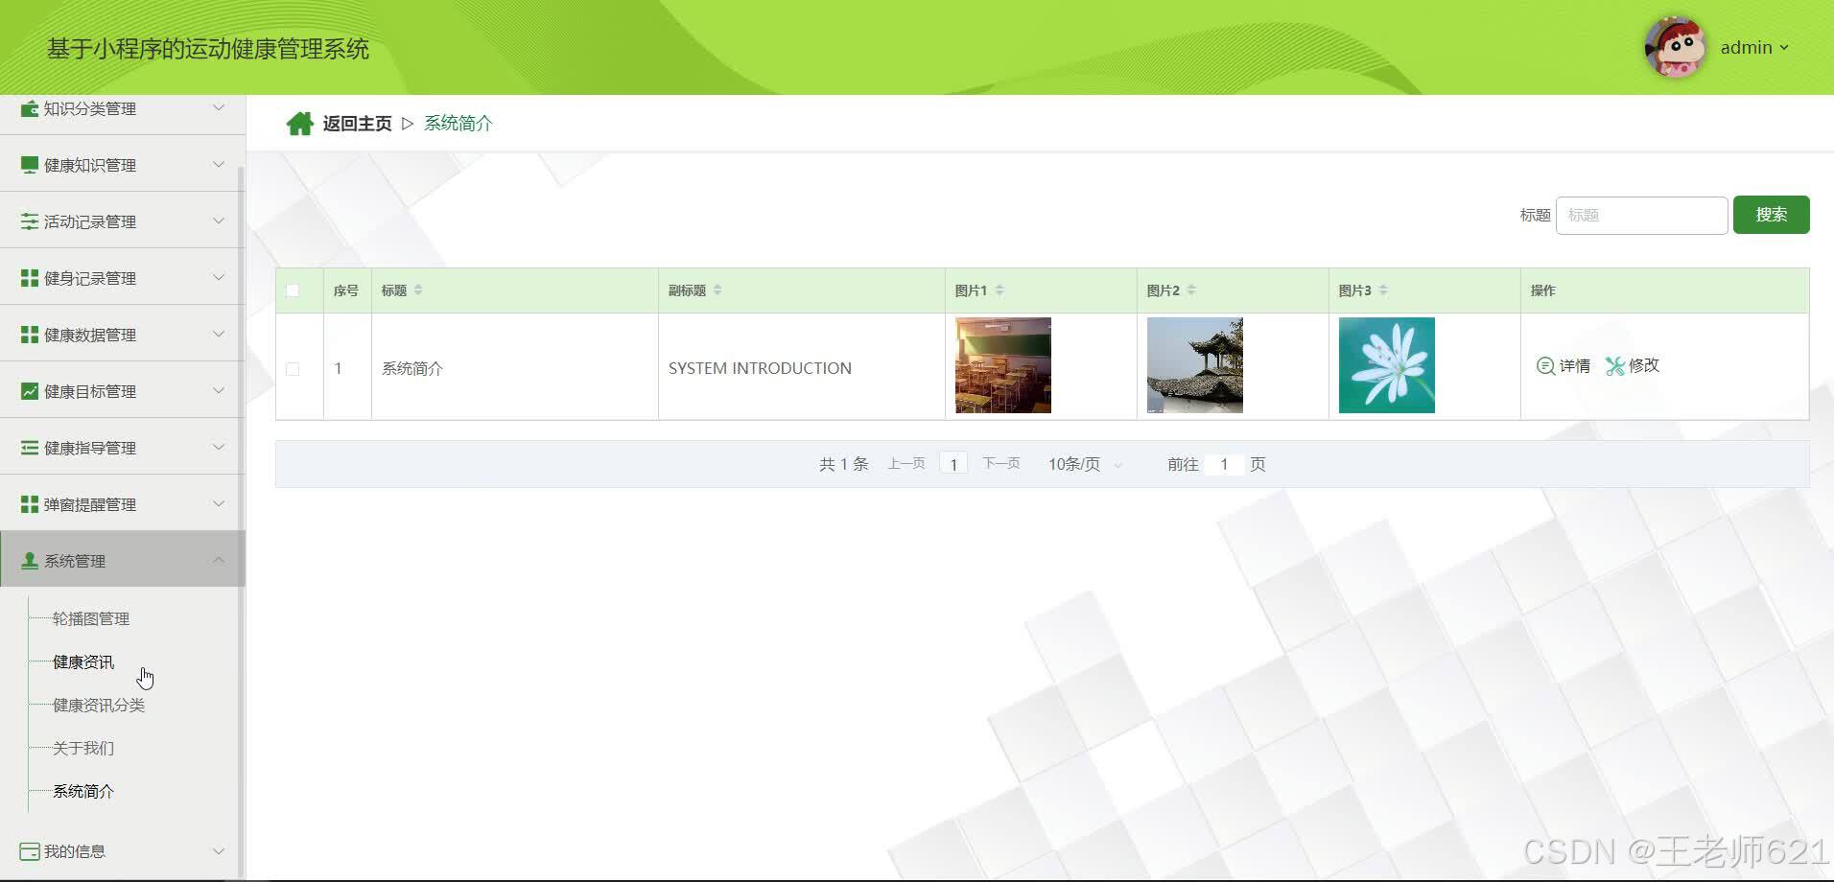Open the white flower thumbnail
Screen dimensions: 1834x882
coord(1387,365)
